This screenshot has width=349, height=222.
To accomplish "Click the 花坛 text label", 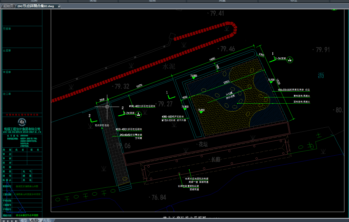I will coord(203,144).
